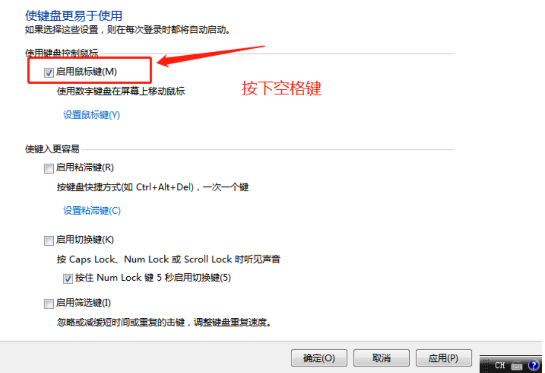Click the 应用(P) button
Screen dimensions: 545x373
click(x=444, y=358)
